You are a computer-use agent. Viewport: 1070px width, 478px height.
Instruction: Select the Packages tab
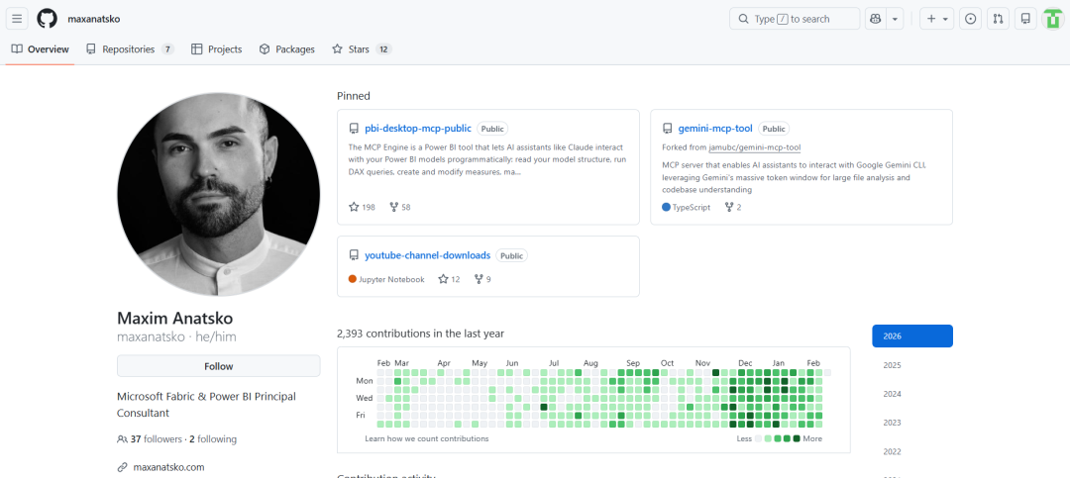287,49
